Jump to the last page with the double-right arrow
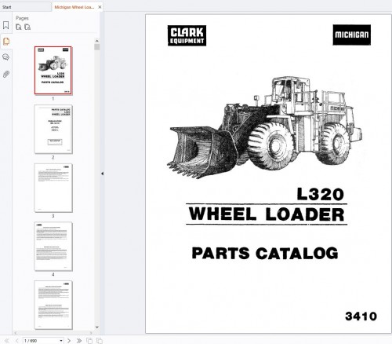 point(79,341)
